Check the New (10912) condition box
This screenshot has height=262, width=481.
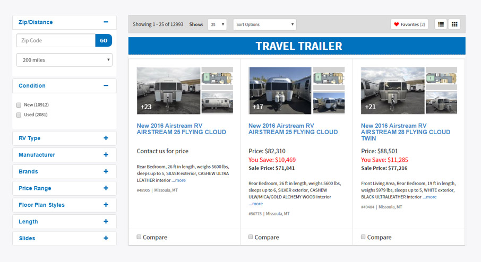click(x=19, y=105)
